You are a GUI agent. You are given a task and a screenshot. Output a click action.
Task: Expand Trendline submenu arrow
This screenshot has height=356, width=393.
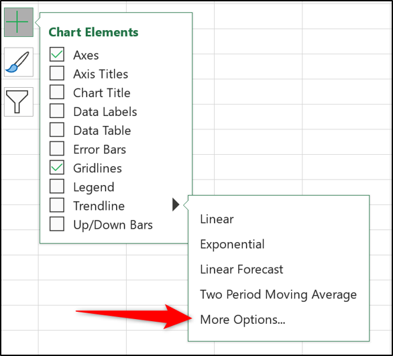(176, 204)
